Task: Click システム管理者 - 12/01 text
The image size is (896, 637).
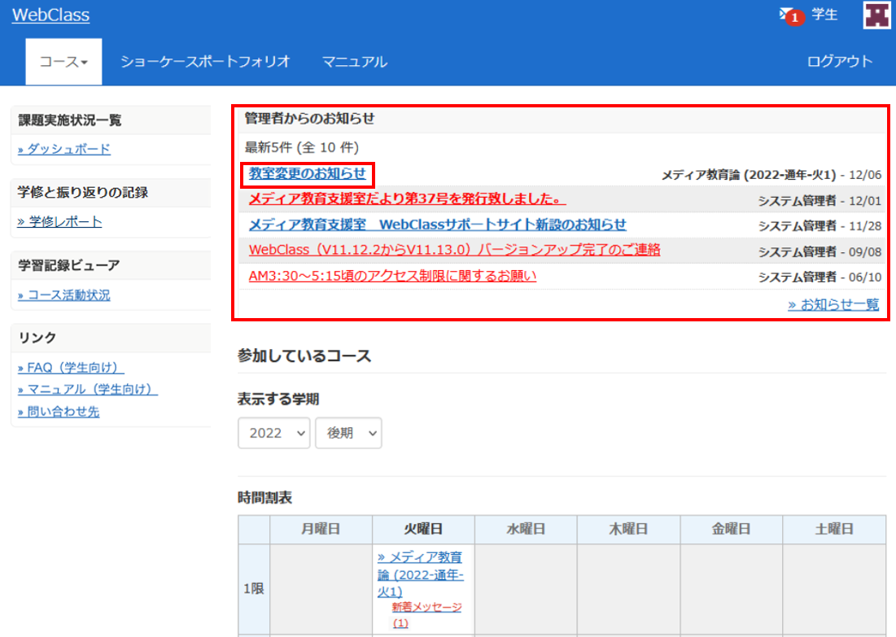Action: (820, 201)
